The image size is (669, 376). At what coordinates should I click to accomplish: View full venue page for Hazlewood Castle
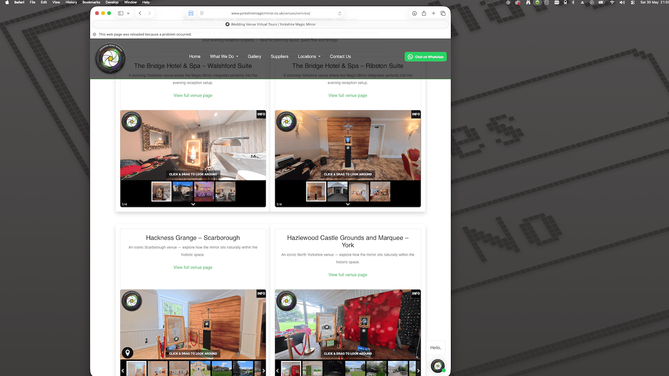click(348, 275)
